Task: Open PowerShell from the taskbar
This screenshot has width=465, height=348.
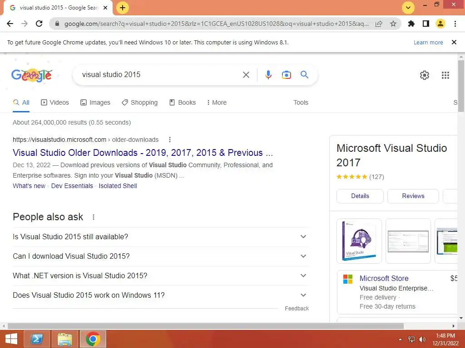Action: pyautogui.click(x=36, y=339)
